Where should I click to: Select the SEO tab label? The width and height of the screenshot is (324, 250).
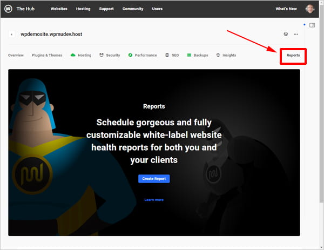click(x=175, y=55)
